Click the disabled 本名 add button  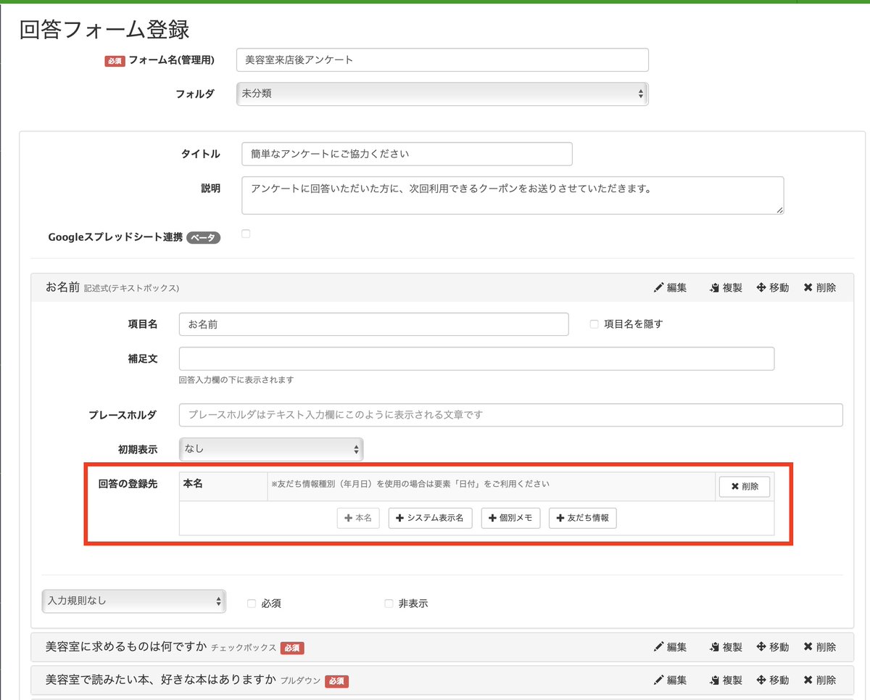358,518
